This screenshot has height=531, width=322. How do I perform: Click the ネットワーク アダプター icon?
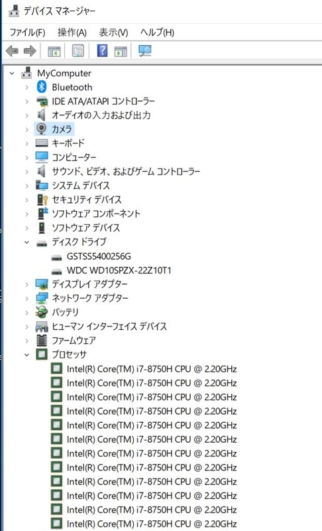coord(42,298)
